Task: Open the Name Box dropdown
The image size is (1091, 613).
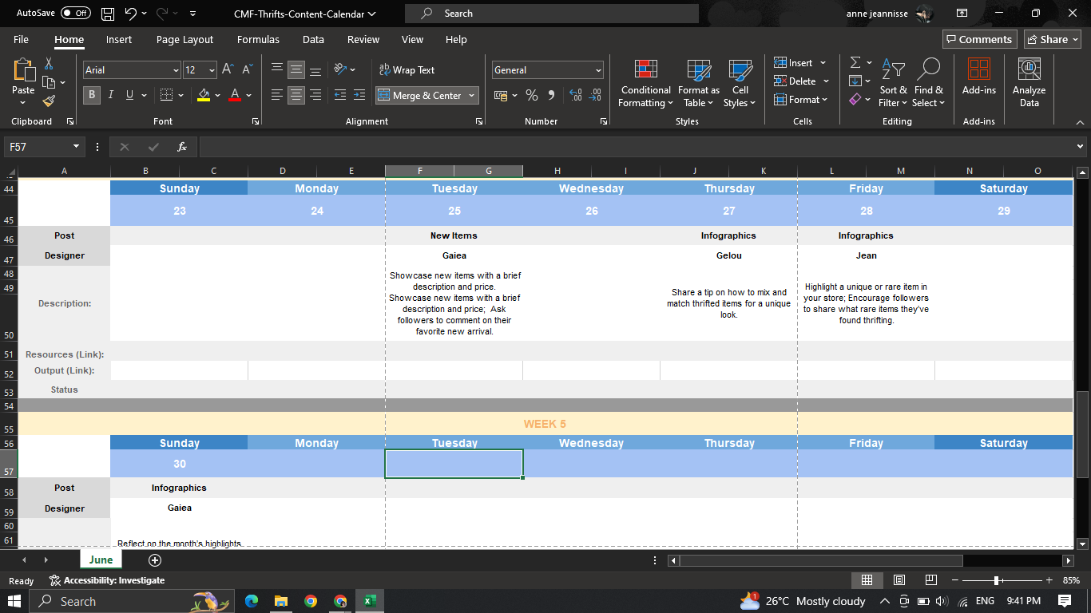Action: 77,147
